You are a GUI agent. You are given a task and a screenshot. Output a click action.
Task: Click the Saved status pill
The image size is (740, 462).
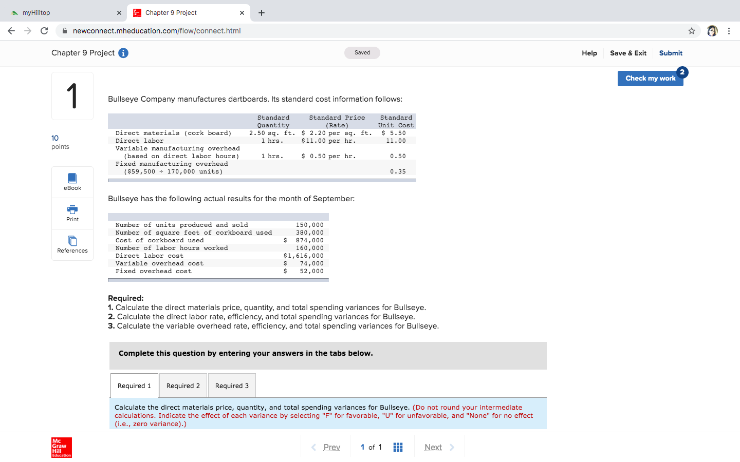[362, 53]
